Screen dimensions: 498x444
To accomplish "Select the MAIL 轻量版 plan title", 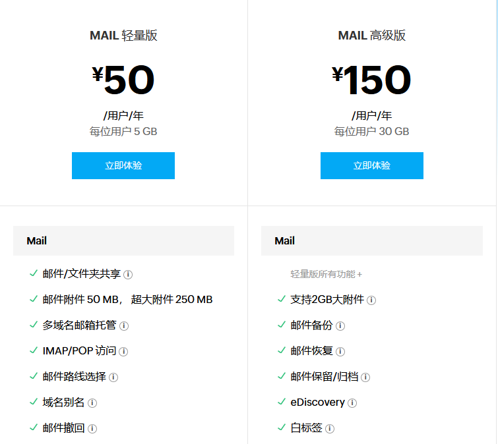I will [123, 36].
